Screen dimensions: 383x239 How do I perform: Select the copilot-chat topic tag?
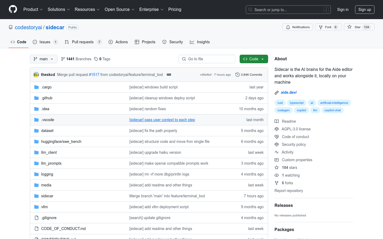pyautogui.click(x=332, y=110)
